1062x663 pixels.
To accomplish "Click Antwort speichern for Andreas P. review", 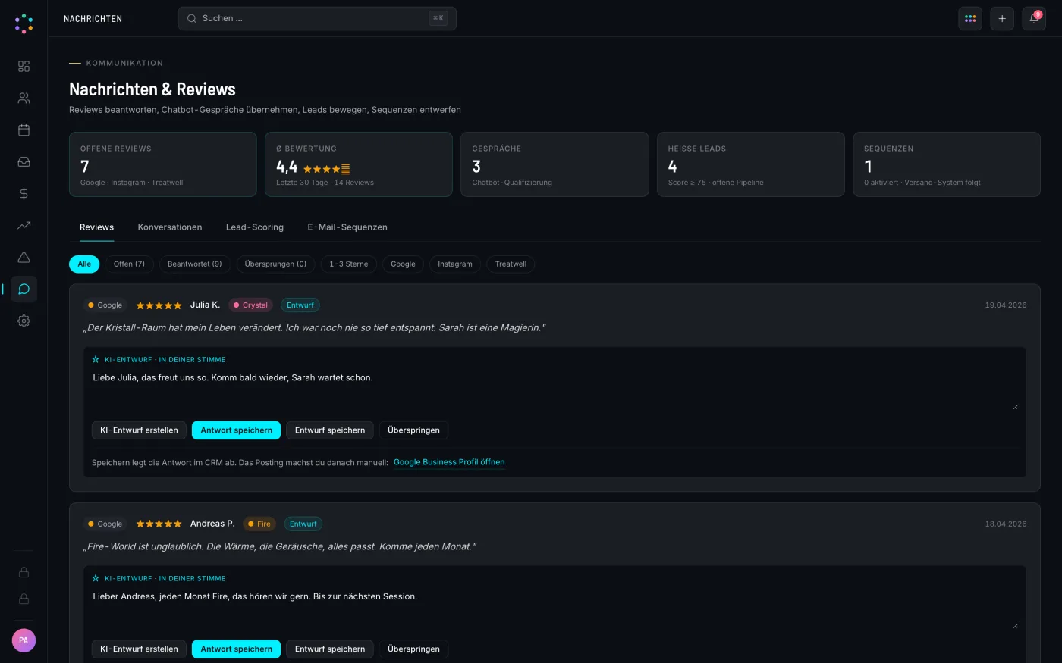I will pyautogui.click(x=236, y=649).
